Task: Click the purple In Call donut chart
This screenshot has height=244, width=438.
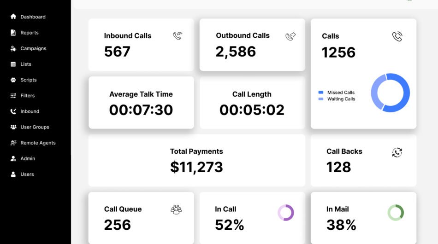Action: pos(286,213)
